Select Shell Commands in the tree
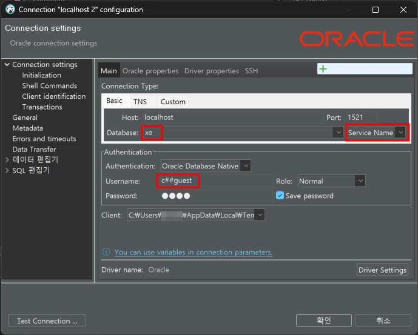This screenshot has height=335, width=418. 49,86
